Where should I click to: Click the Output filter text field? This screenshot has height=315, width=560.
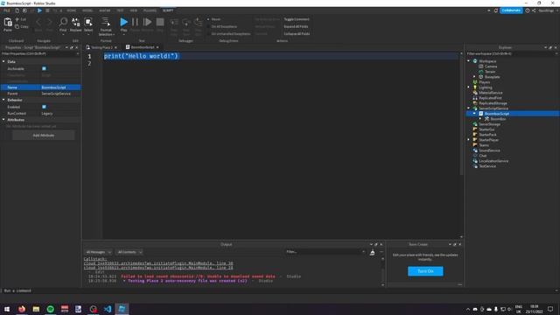tap(325, 252)
